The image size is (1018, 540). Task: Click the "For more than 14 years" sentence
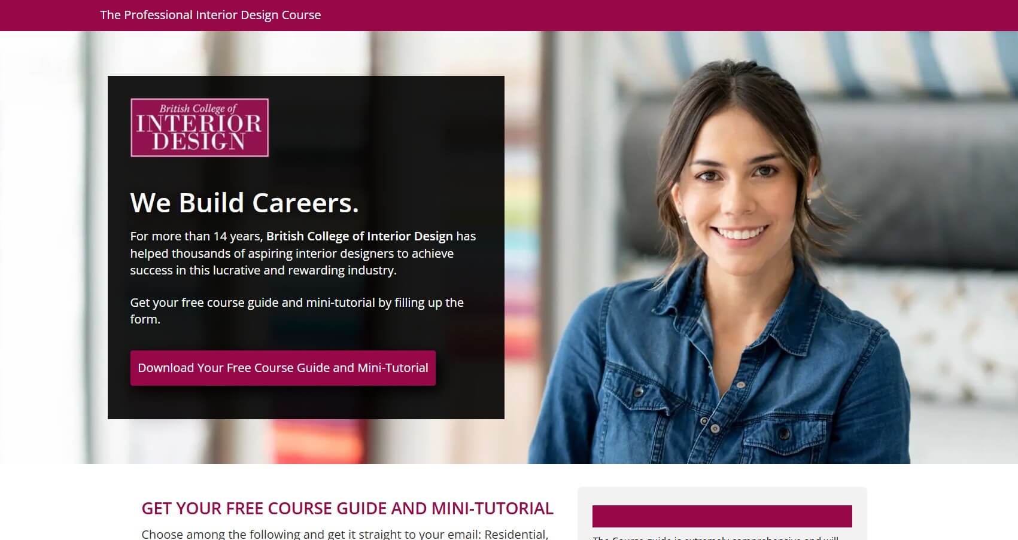pos(303,253)
